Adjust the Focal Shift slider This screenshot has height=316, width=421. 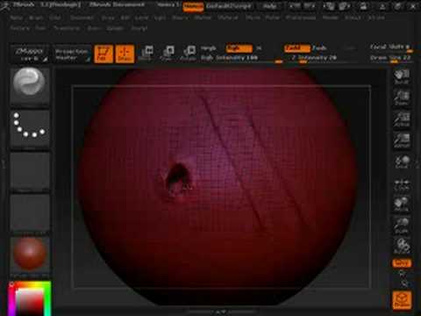pyautogui.click(x=390, y=47)
